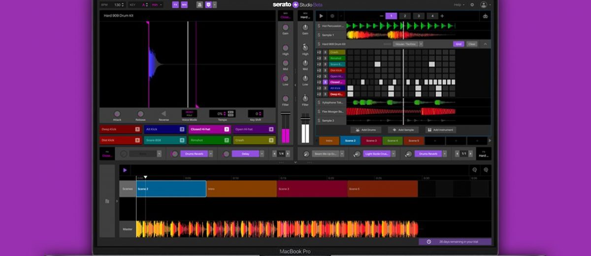
Task: Trigger the Alt Kick pad
Action: pyautogui.click(x=165, y=129)
